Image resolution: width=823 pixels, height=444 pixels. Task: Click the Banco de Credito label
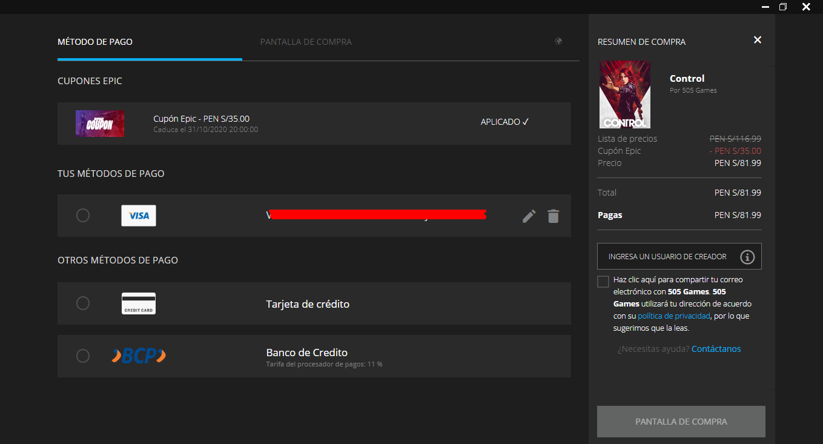click(306, 353)
